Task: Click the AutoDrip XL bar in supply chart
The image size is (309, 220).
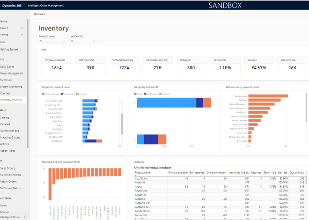Action: click(92, 141)
